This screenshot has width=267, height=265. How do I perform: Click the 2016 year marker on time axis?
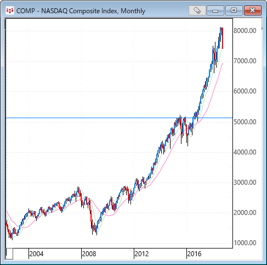(194, 254)
